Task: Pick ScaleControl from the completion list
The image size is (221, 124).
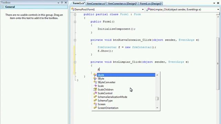Action: pyautogui.click(x=105, y=93)
